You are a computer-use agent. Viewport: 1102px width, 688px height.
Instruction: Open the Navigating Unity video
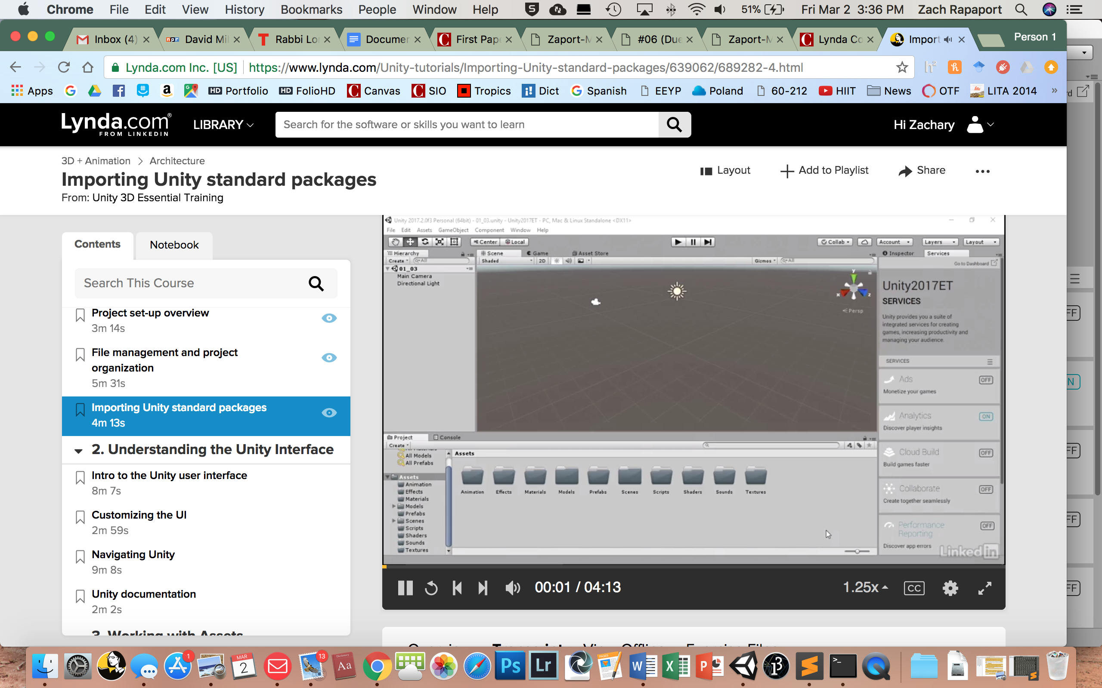pyautogui.click(x=133, y=555)
